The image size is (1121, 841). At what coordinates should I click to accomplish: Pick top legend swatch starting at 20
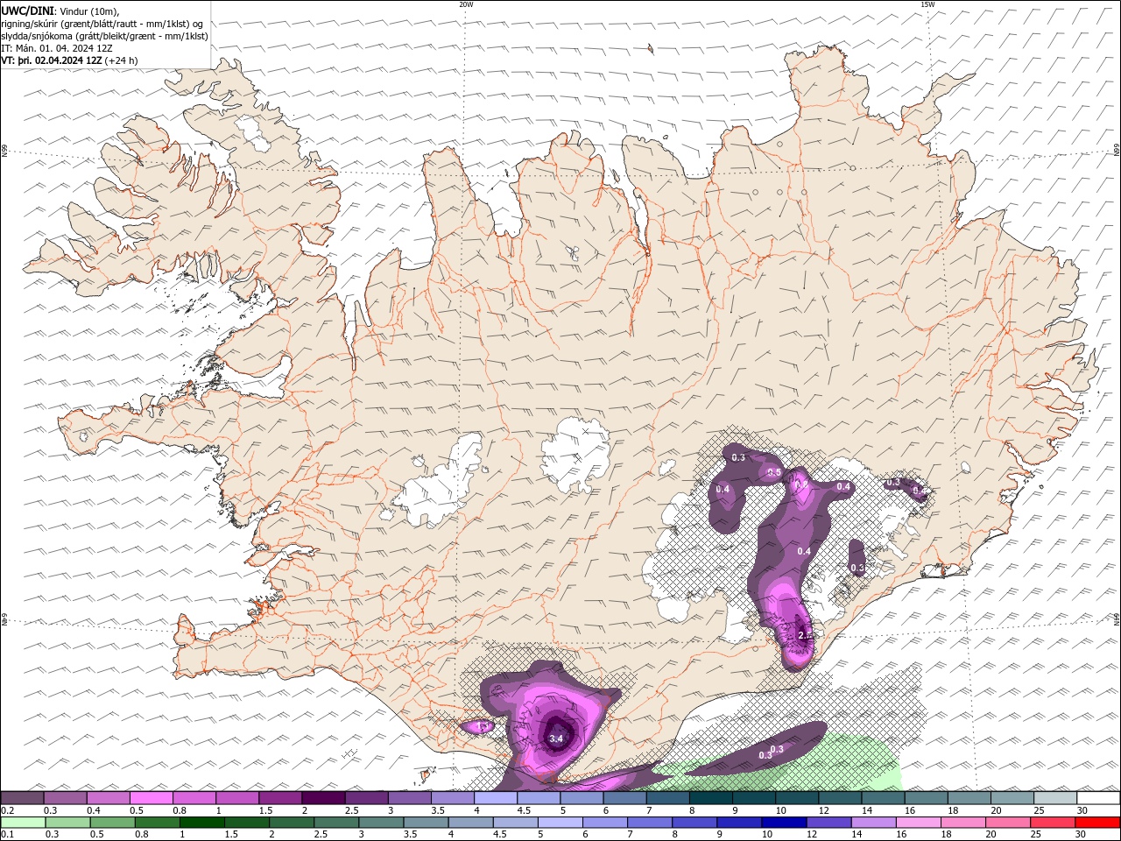pos(1012,798)
